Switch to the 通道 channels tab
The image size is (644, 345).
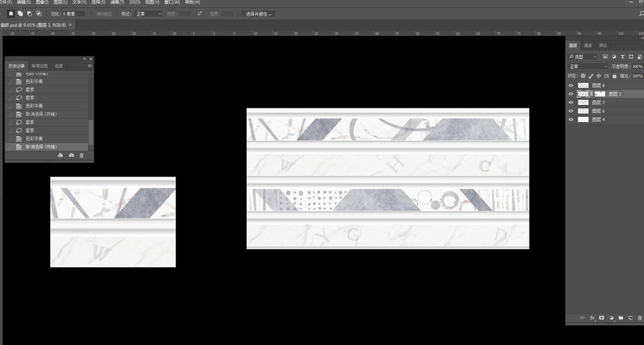588,46
